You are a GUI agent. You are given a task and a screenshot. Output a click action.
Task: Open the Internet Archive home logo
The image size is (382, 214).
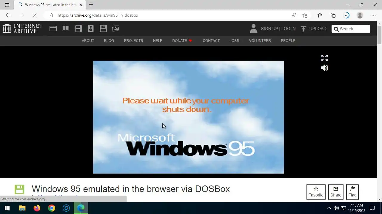coord(23,29)
